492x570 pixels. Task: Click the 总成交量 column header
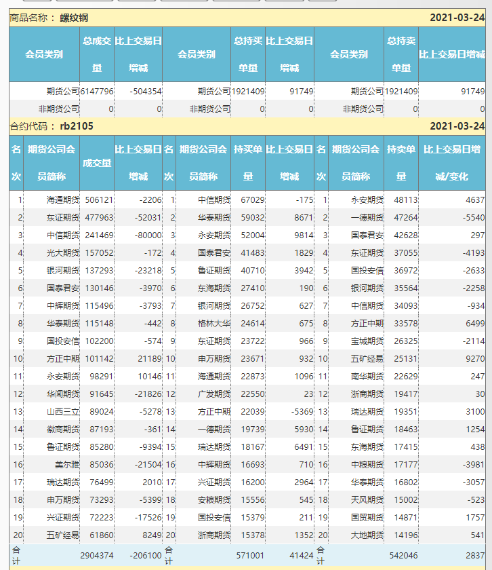97,54
